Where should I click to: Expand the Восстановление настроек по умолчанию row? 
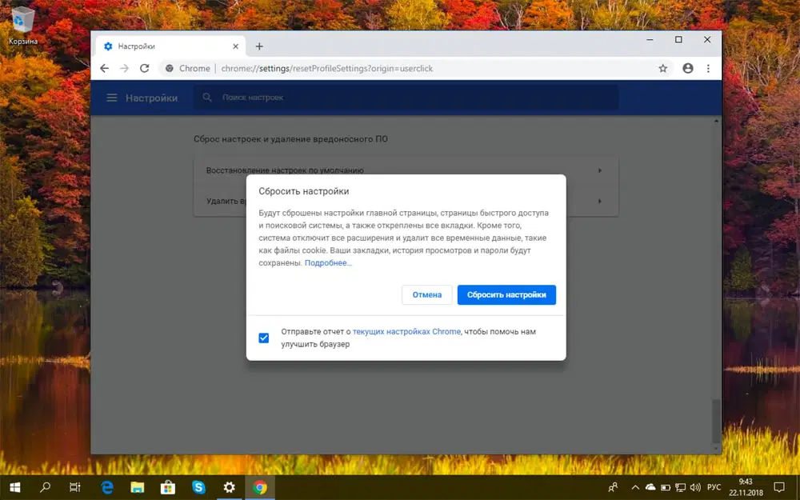(600, 170)
